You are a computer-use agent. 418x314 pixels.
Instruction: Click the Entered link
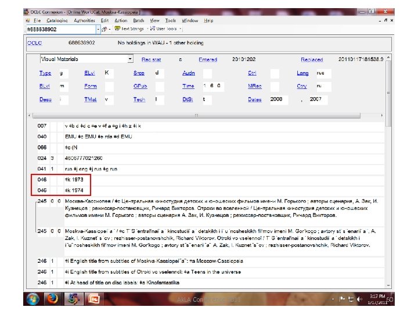click(208, 59)
